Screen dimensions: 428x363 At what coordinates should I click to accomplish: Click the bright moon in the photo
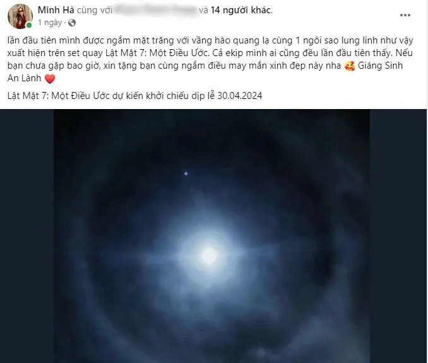point(209,256)
